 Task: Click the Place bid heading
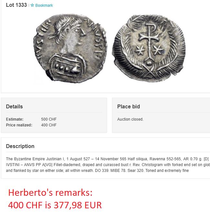coord(129,106)
